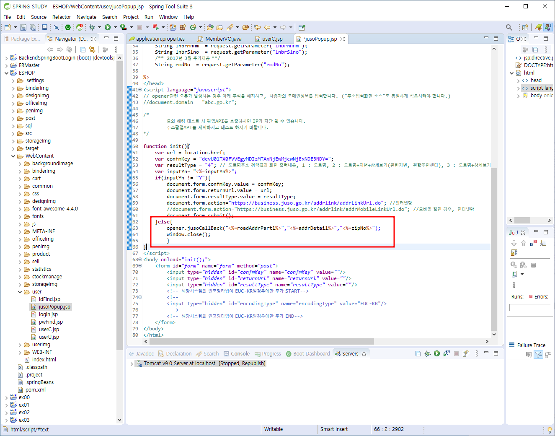Click JUnit Previous Failure up arrow
The width and height of the screenshot is (555, 436).
[x=524, y=243]
